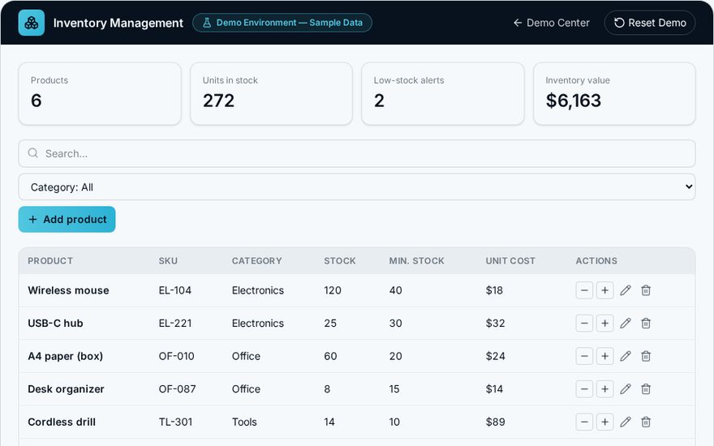Click SKU TL-301
This screenshot has width=714, height=446.
pos(175,422)
